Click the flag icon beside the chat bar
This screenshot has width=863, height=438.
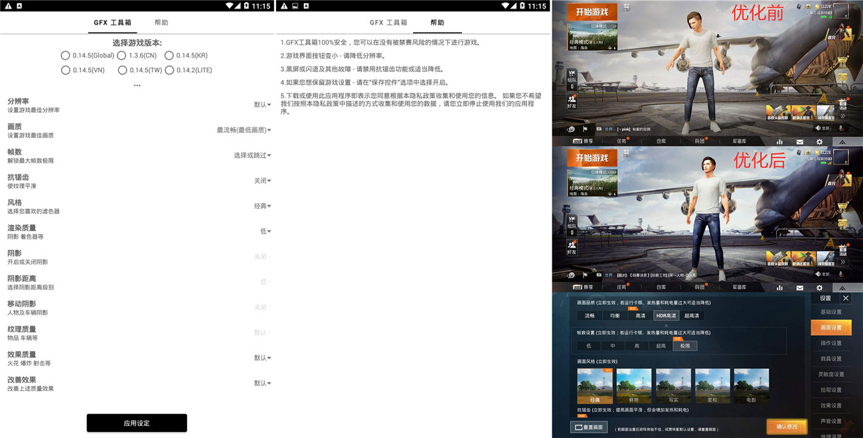pyautogui.click(x=585, y=129)
